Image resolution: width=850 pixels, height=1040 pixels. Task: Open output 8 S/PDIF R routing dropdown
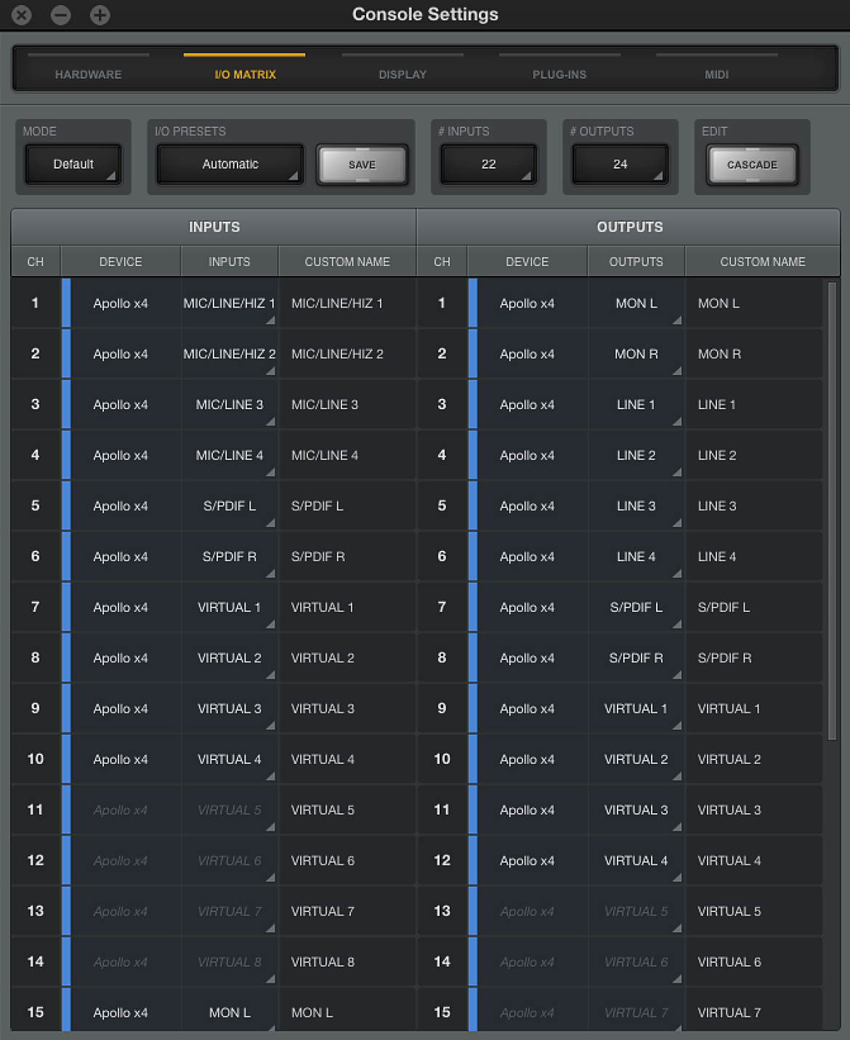(x=636, y=658)
